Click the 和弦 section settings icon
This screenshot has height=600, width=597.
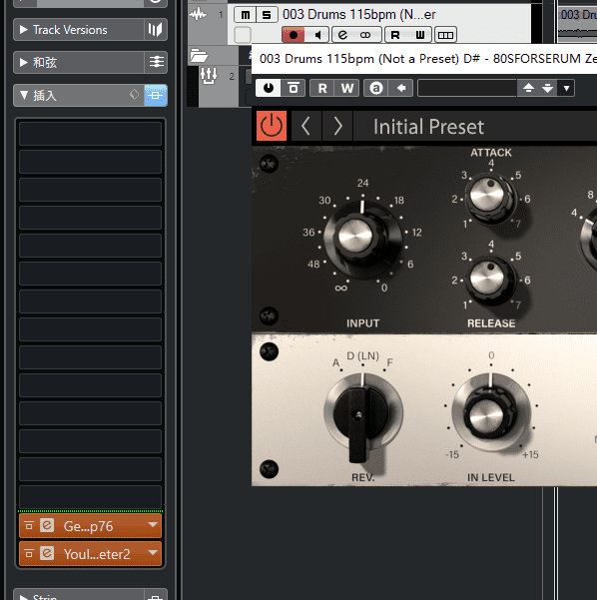coord(156,62)
